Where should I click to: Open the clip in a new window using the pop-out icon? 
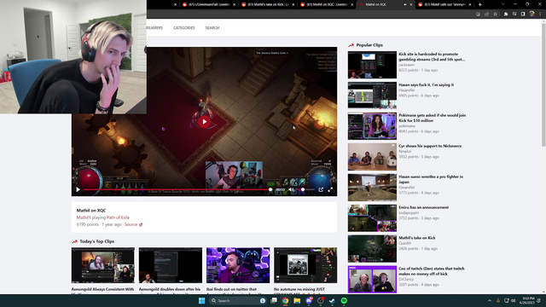pos(321,189)
